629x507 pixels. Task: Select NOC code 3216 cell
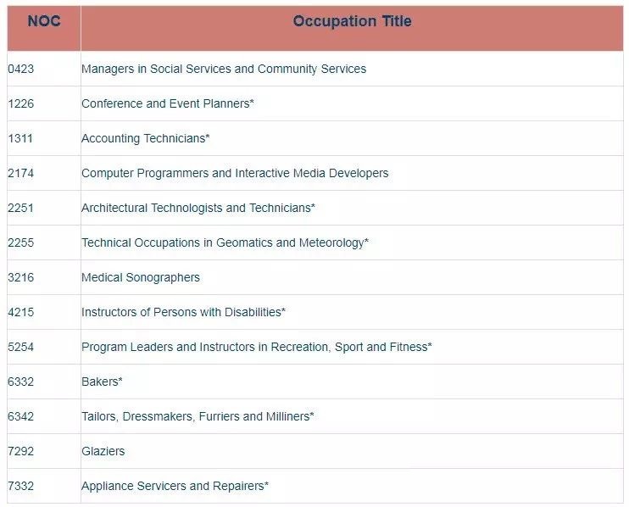pyautogui.click(x=21, y=277)
